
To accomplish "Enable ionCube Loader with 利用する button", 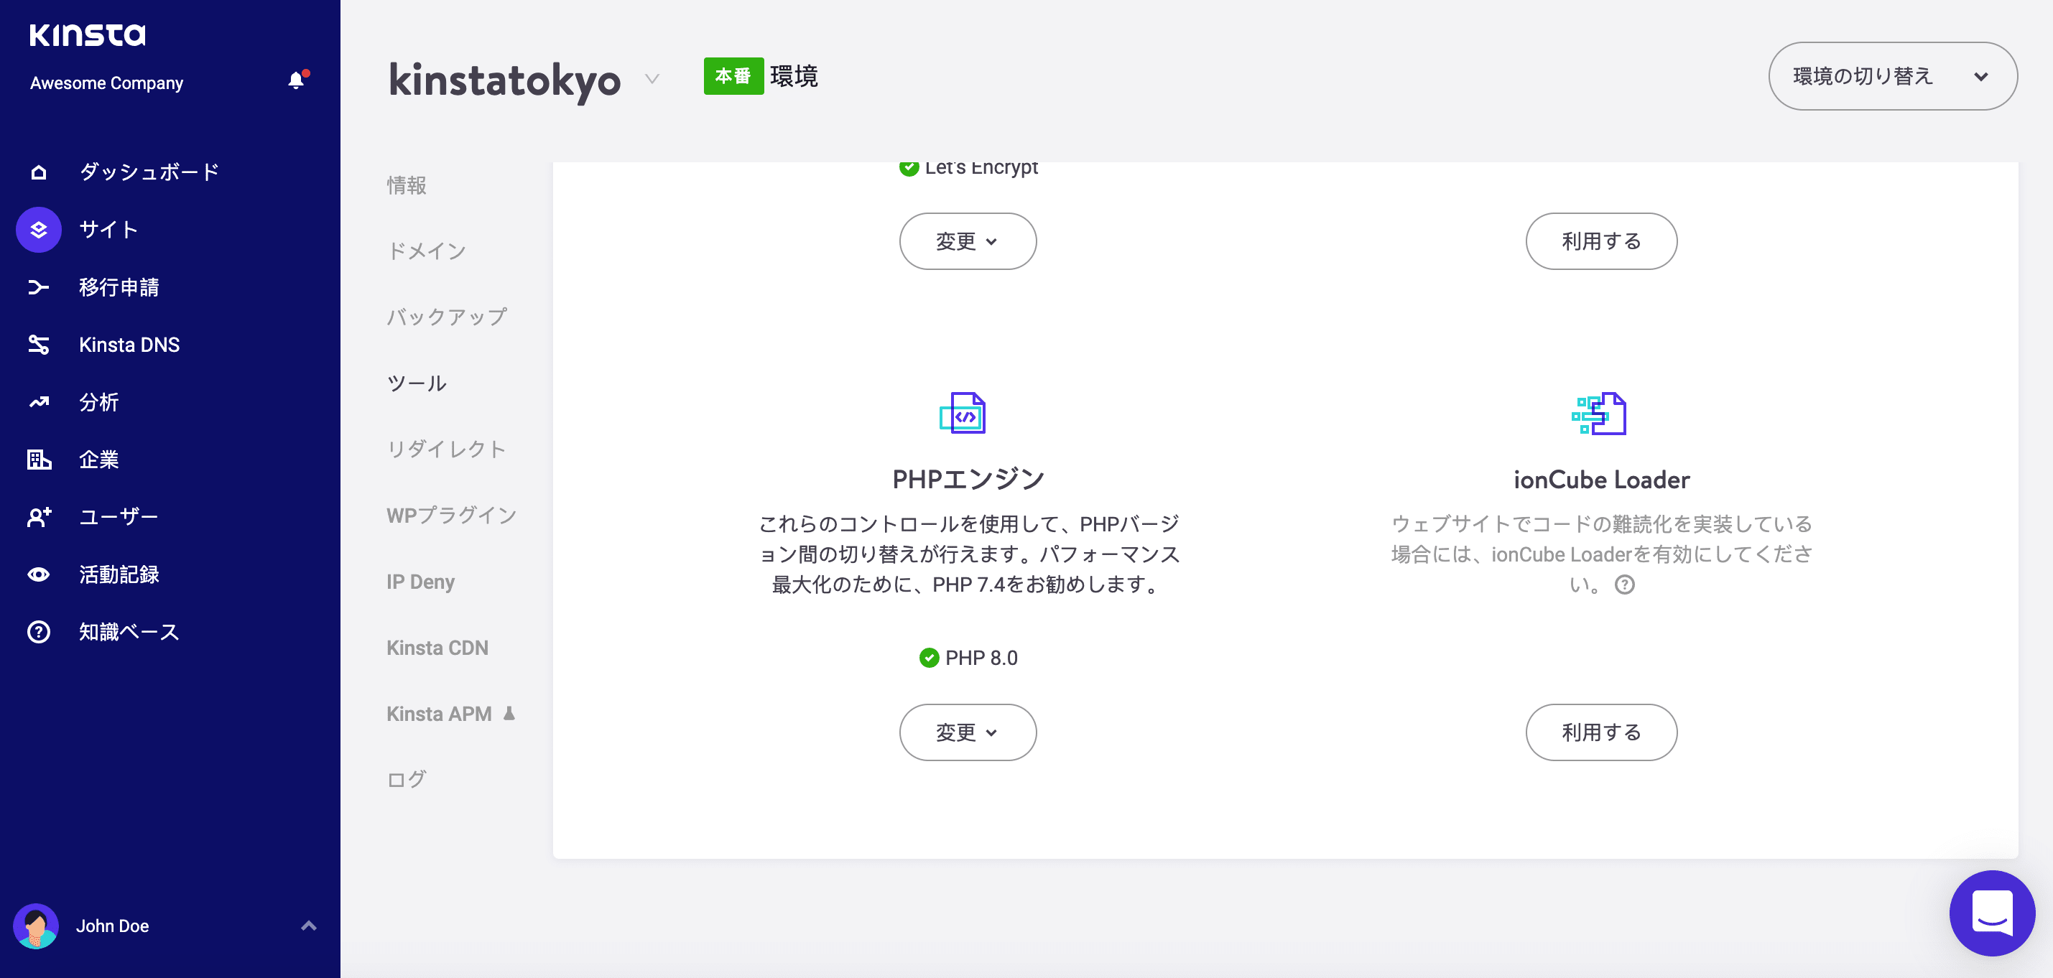I will pyautogui.click(x=1601, y=732).
